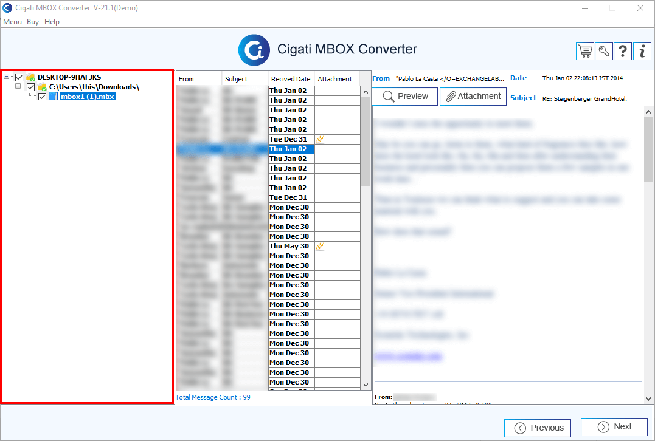Switch to the Preview tab
The width and height of the screenshot is (655, 441).
coord(404,97)
